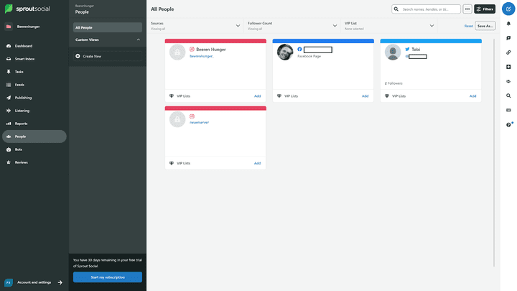Click the link icon in right rail
The image size is (517, 291).
coord(508,52)
